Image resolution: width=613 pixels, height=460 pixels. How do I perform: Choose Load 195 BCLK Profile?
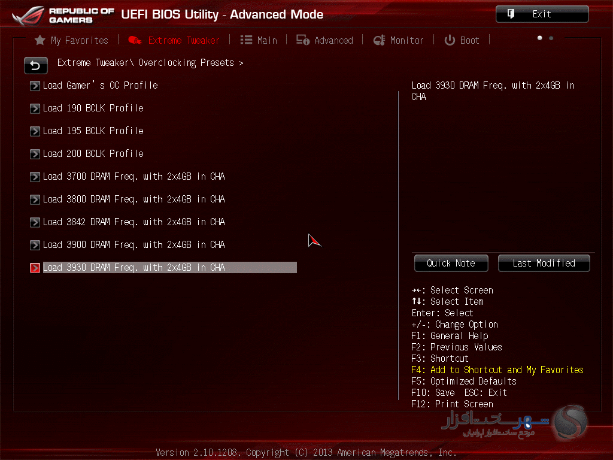tap(93, 131)
